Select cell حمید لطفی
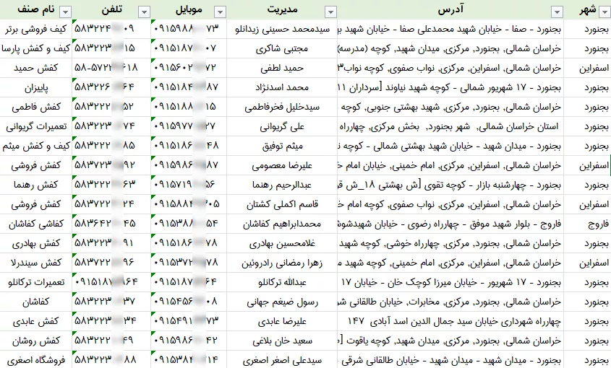This screenshot has width=611, height=368. [x=282, y=68]
